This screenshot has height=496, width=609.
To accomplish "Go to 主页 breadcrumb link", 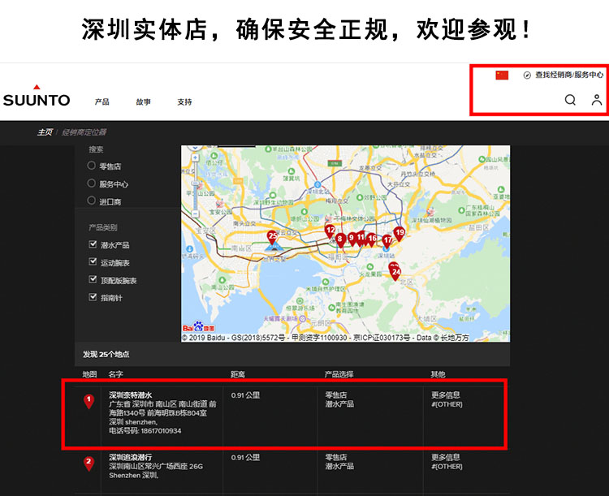I will pos(45,132).
